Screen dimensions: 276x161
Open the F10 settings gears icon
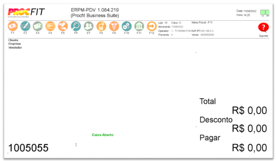pyautogui.click(x=127, y=26)
